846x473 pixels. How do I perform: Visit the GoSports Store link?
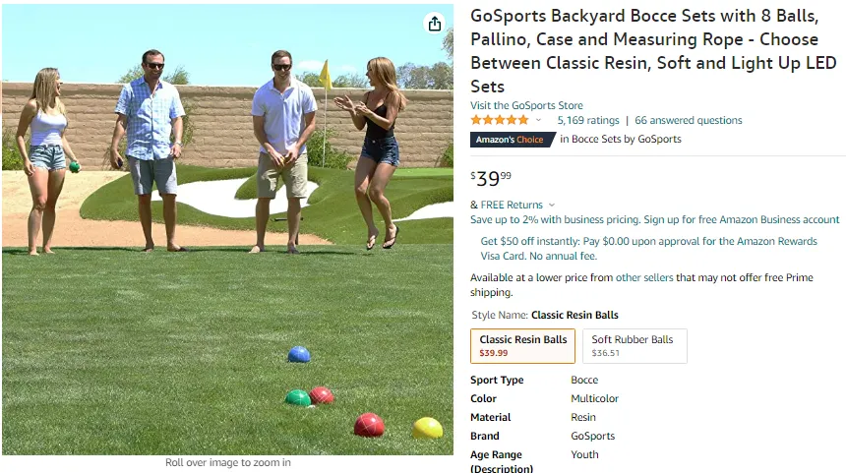pos(526,105)
